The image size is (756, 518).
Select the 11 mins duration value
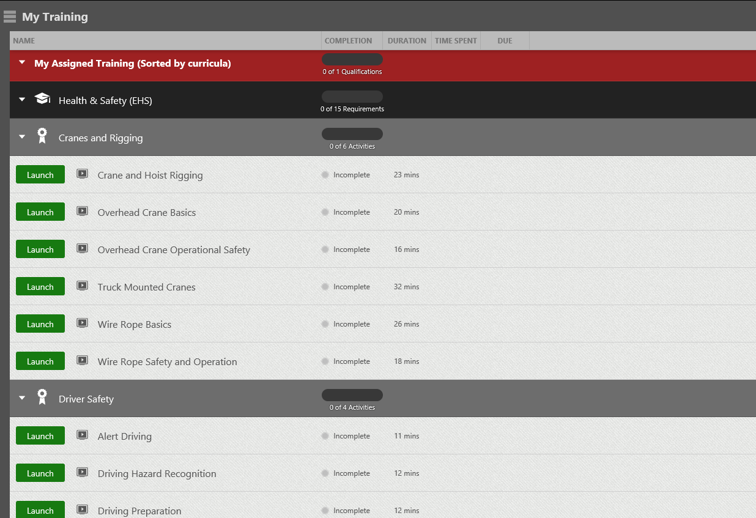coord(406,436)
